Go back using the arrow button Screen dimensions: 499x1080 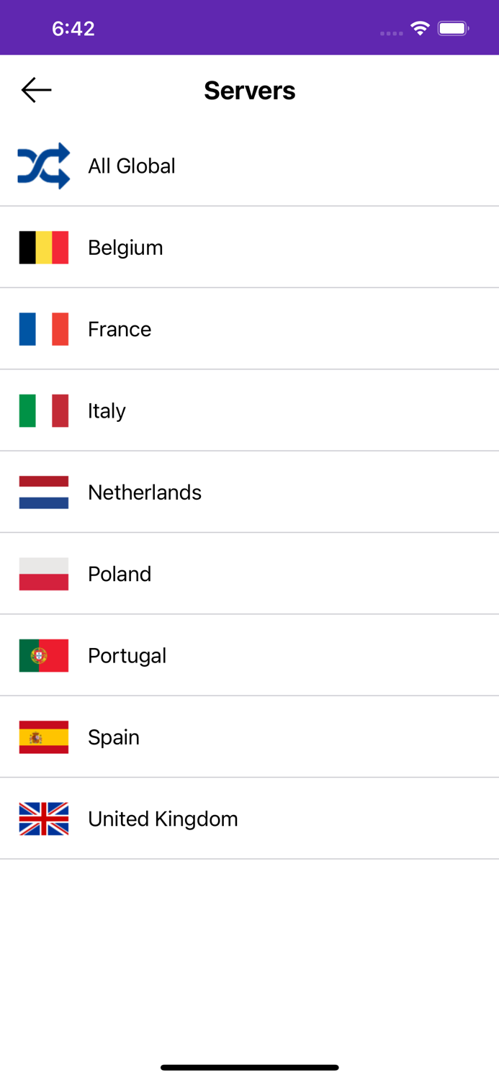click(x=35, y=89)
